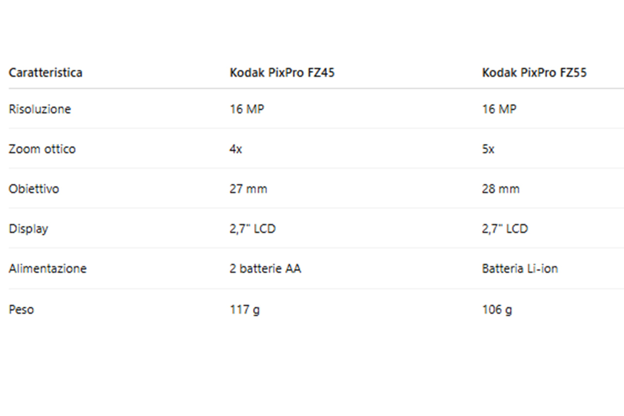
Task: Click the 2,7" LCD value for FZ45
Action: point(253,229)
